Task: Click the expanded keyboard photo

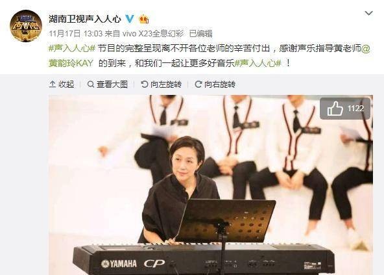Action: click(211, 185)
